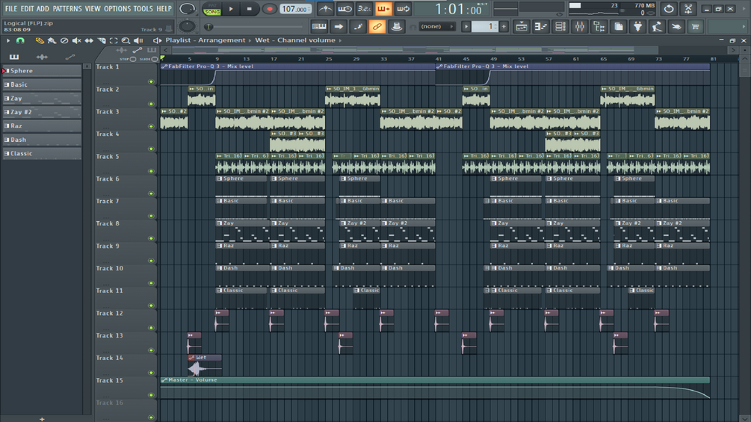751x422 pixels.
Task: Open the ADD menu
Action: pos(43,9)
